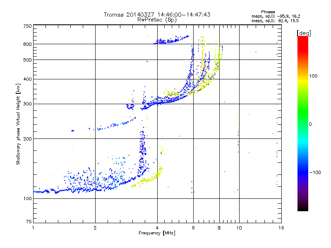The width and height of the screenshot is (331, 248).
Task: Select the 'RwPretec (8p)' subtitle text
Action: pyautogui.click(x=157, y=20)
